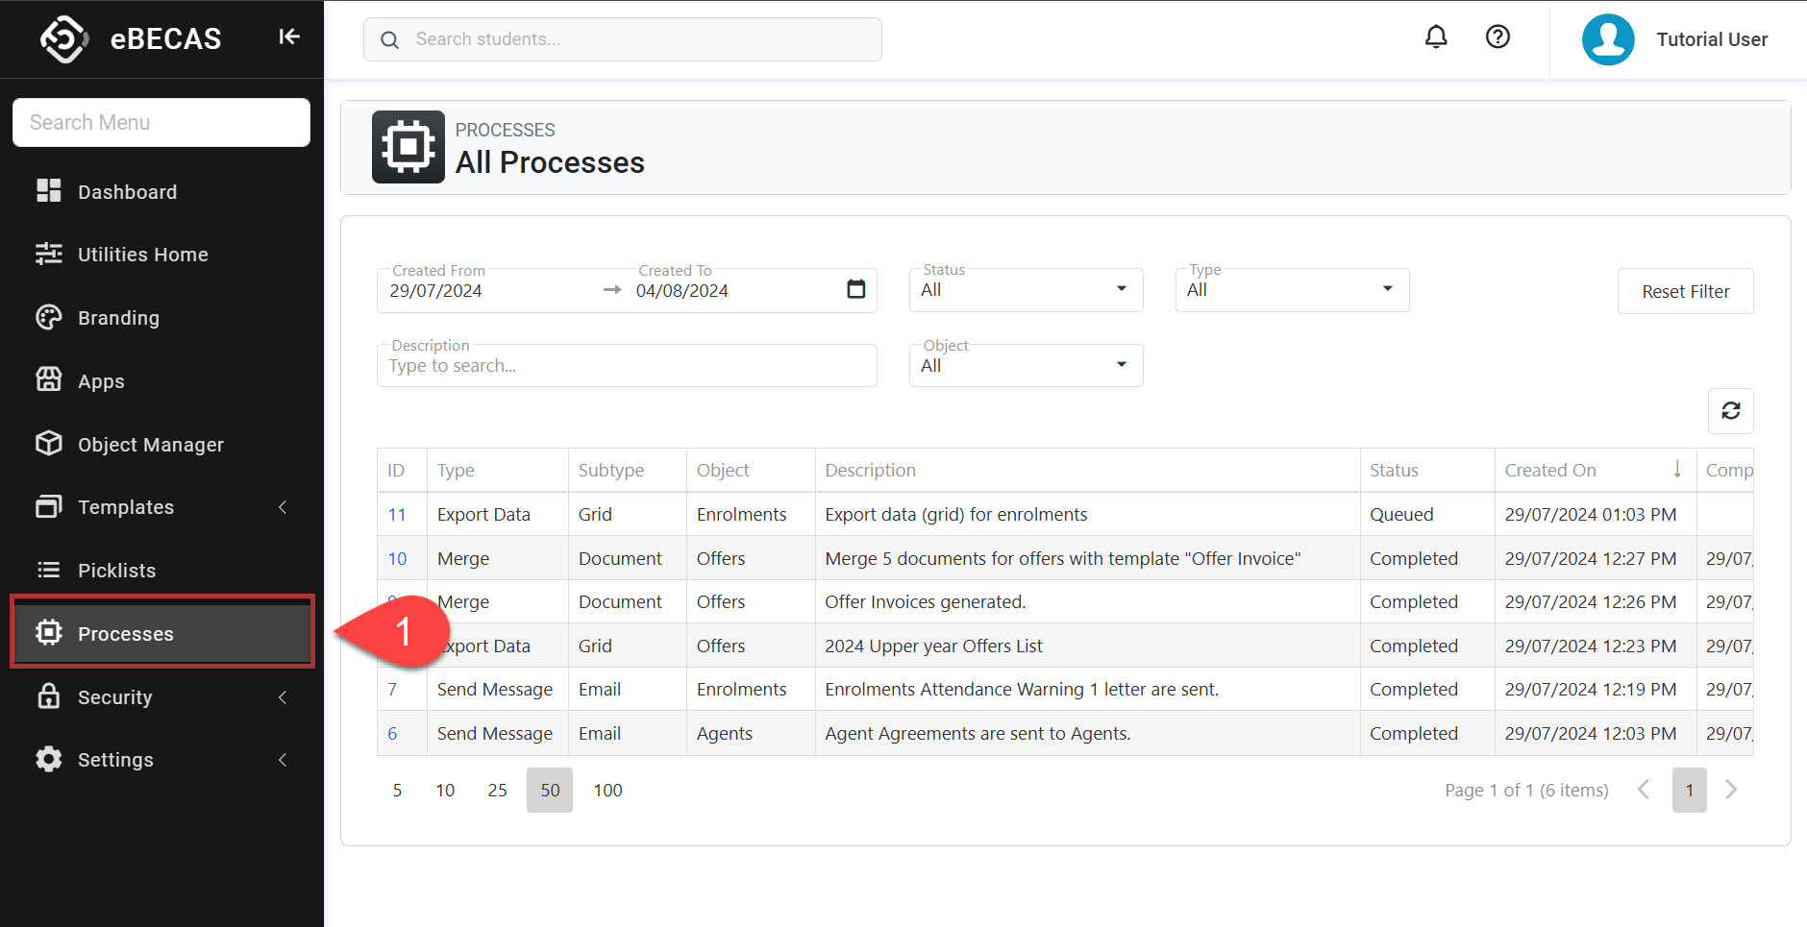Refresh the processes grid

pyautogui.click(x=1730, y=411)
